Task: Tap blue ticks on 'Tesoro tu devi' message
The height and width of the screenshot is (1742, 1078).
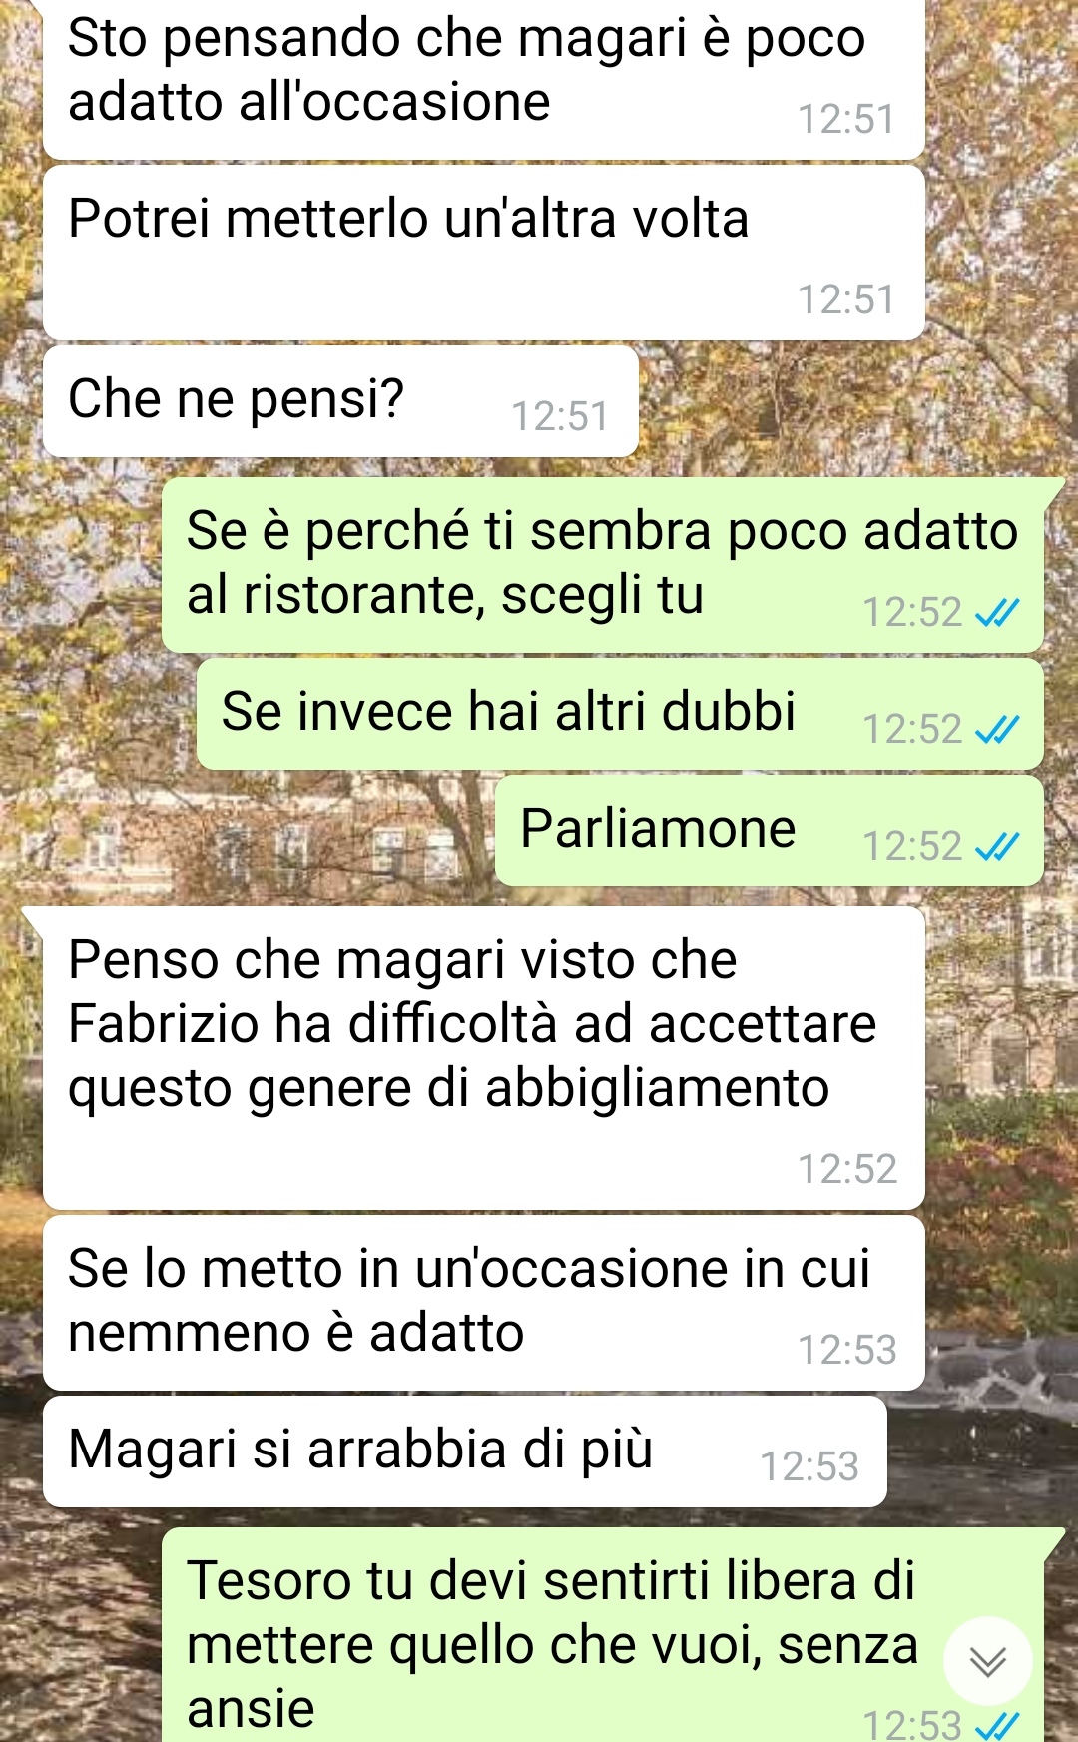Action: 996,1726
